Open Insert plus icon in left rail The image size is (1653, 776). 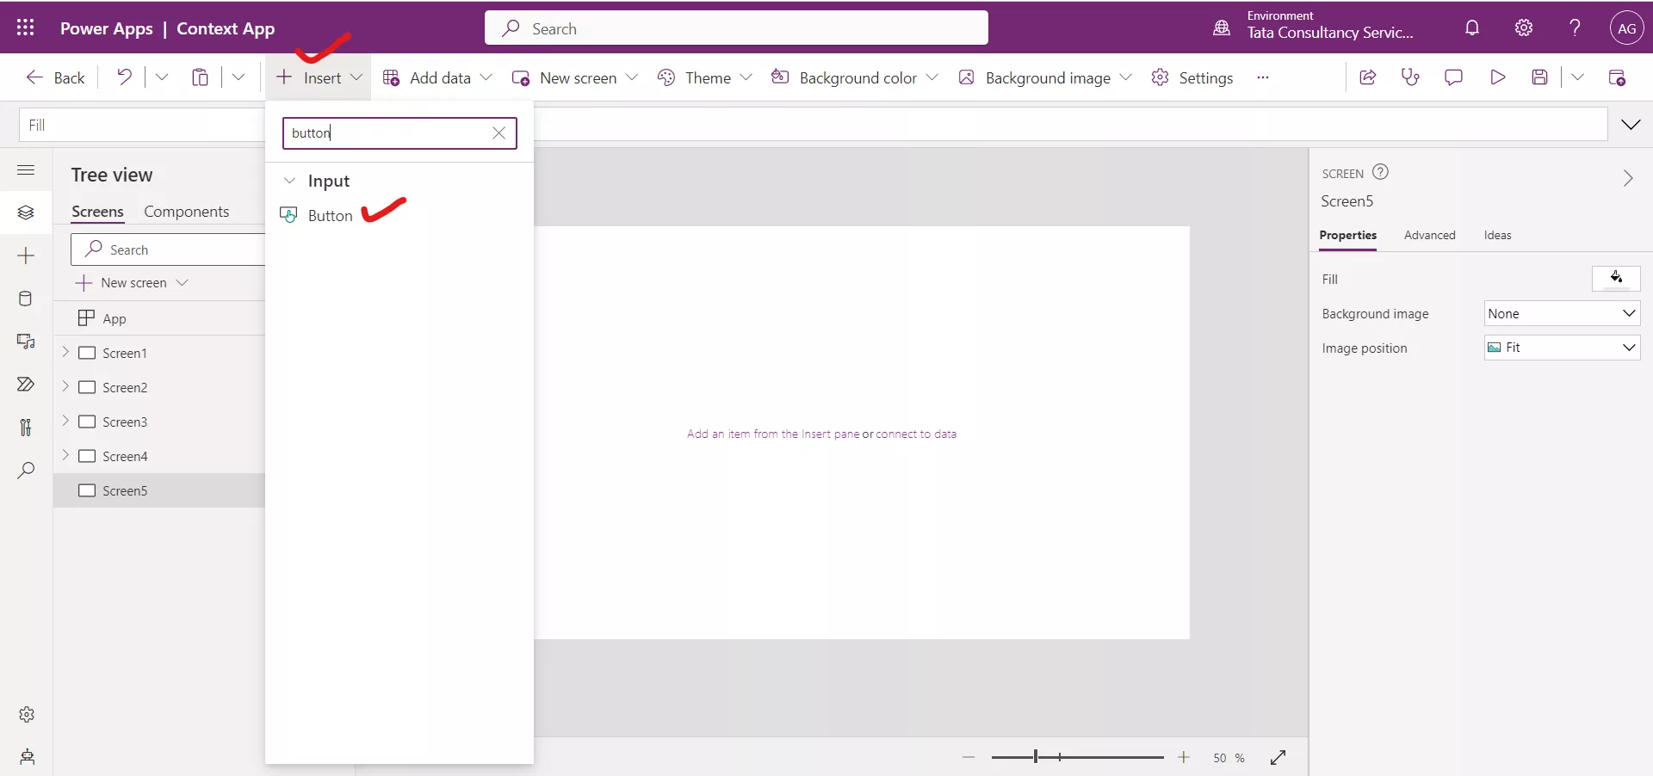pyautogui.click(x=26, y=256)
